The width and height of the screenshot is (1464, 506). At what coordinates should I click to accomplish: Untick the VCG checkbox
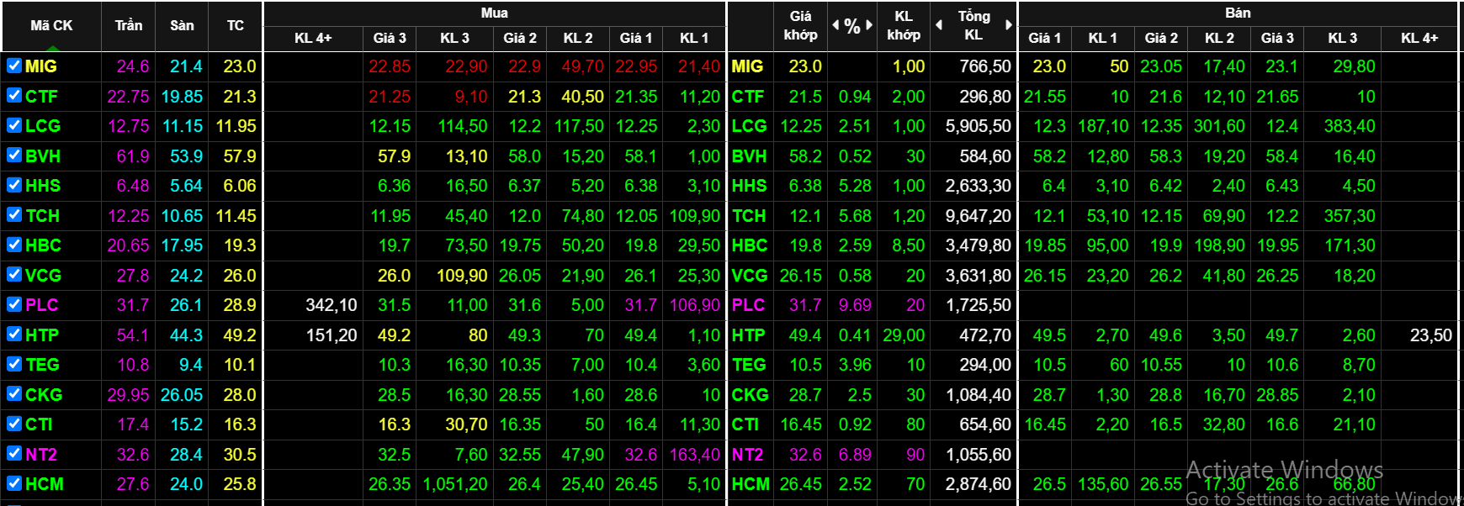(14, 274)
